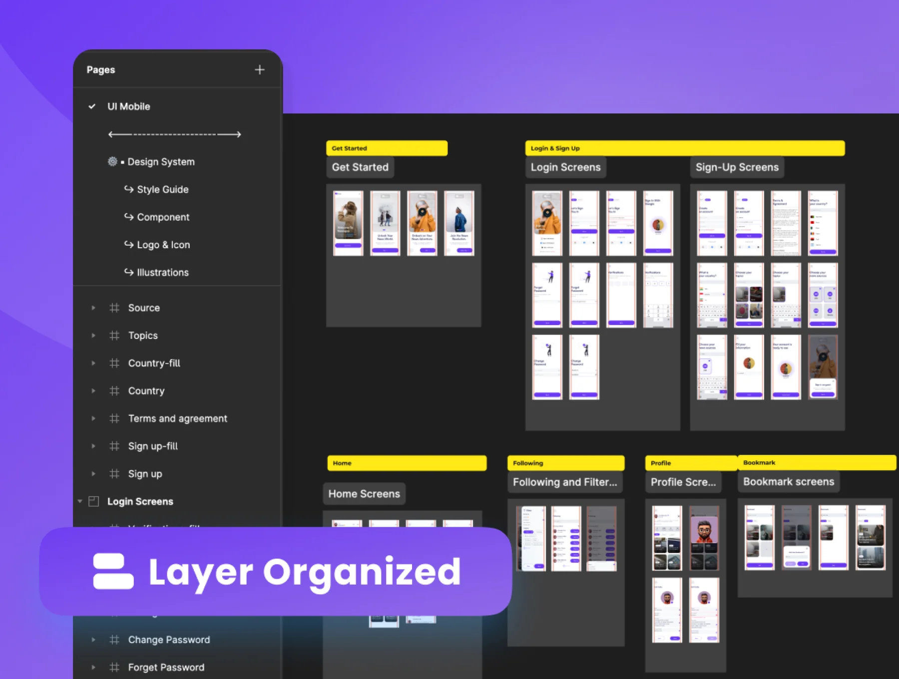Click the frame icon of Country layer

(114, 391)
